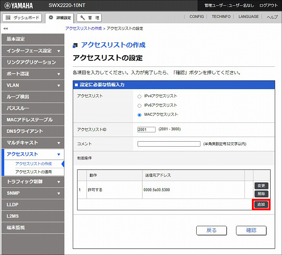Screen dimensions: 282x255
Task: Open the ダッシュボード tab
Action: click(x=22, y=18)
